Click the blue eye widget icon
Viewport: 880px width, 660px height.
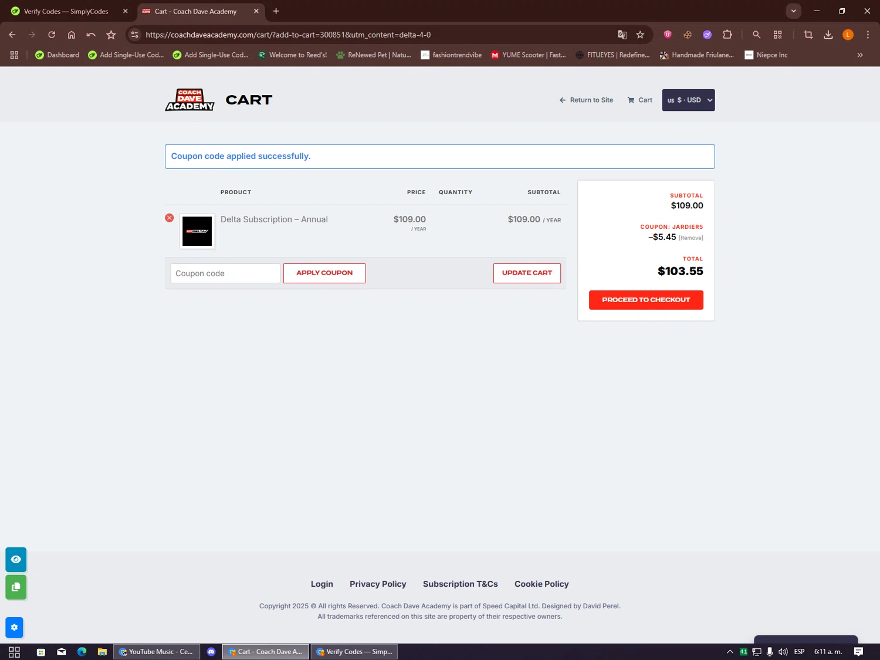point(16,560)
